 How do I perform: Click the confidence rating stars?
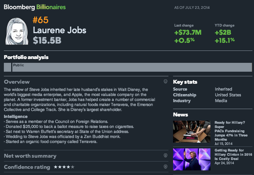click(x=64, y=167)
